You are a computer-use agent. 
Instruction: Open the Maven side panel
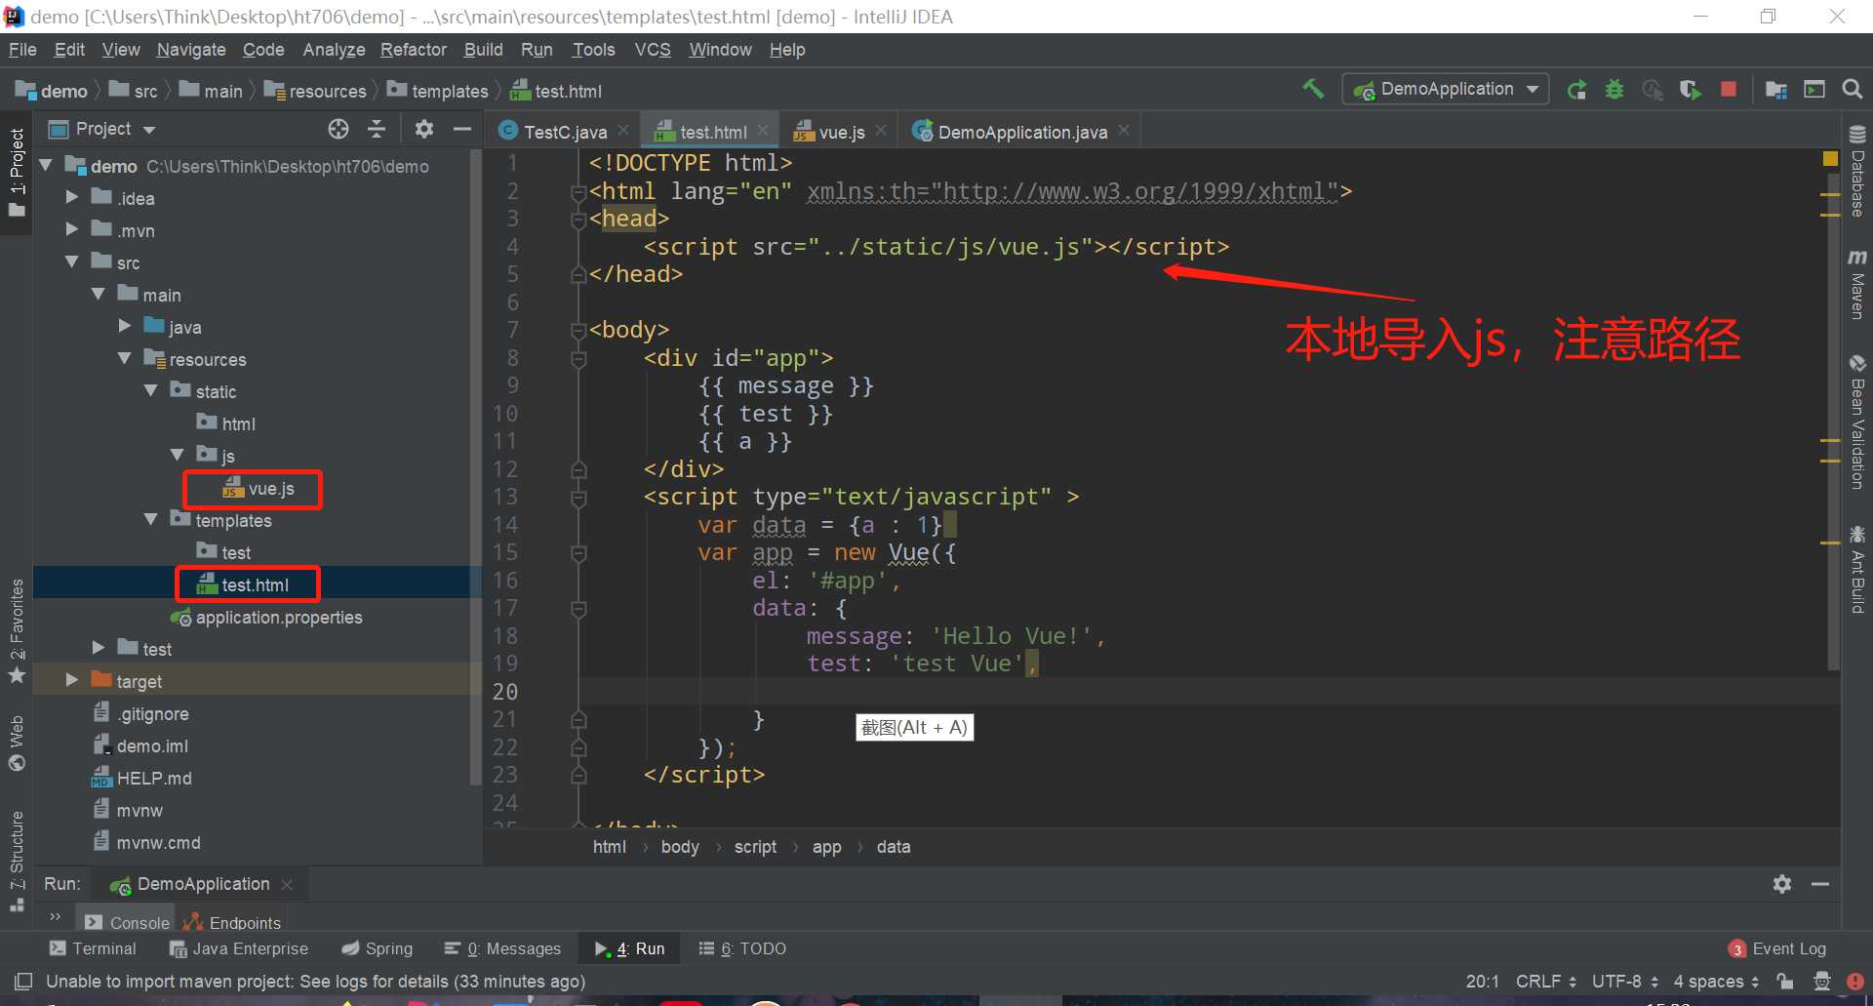pos(1857,285)
